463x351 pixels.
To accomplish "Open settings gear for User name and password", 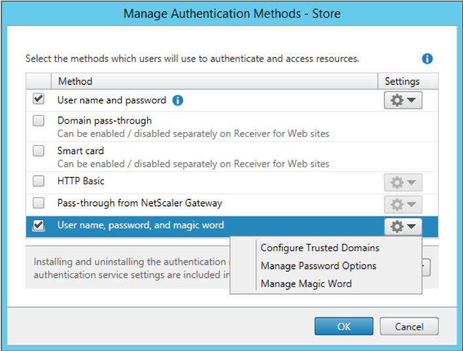I will 403,100.
